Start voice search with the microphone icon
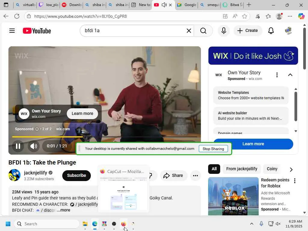The image size is (308, 231). pyautogui.click(x=223, y=31)
